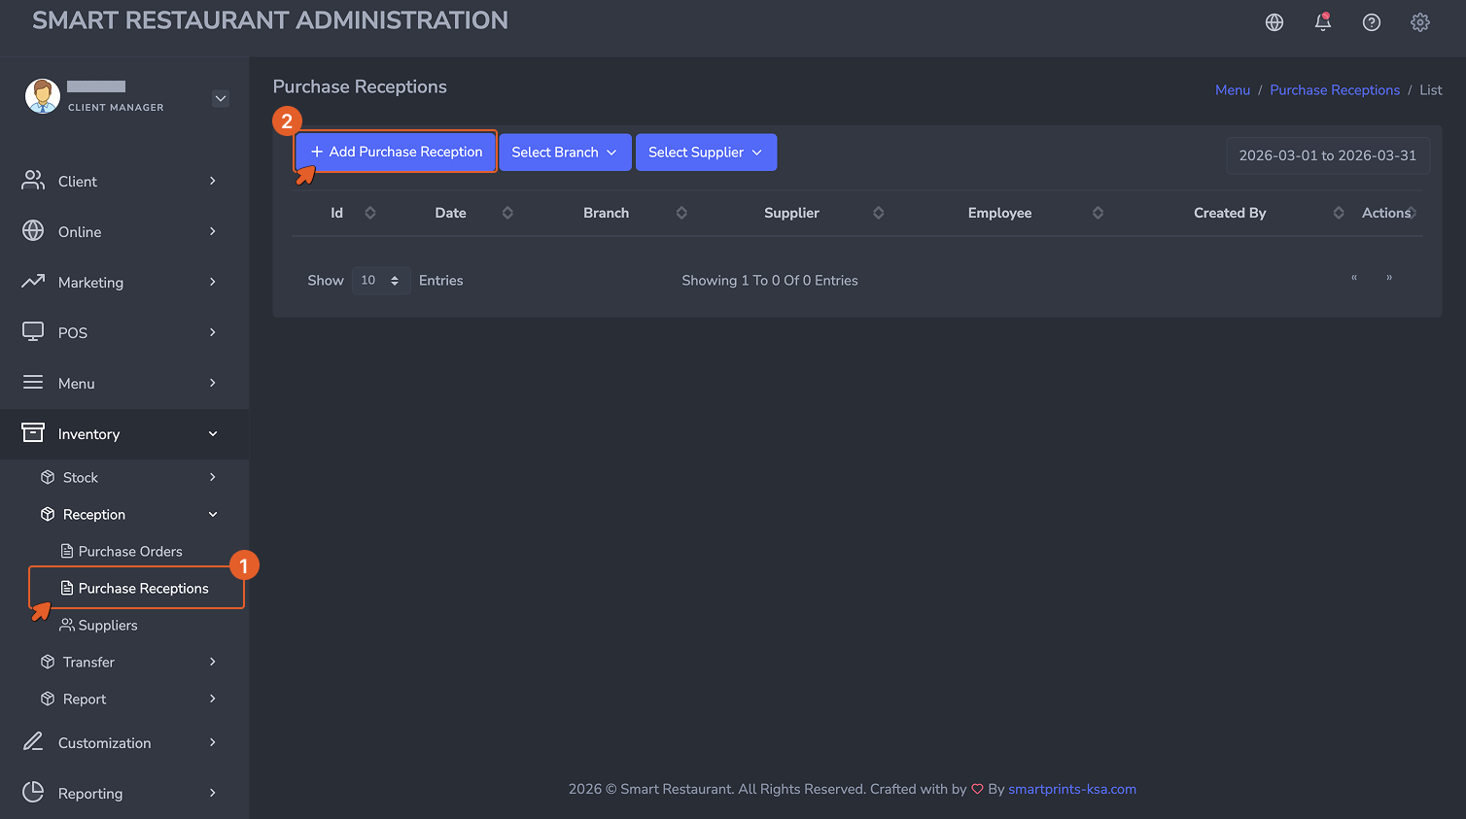The height and width of the screenshot is (819, 1466).
Task: Expand the POS menu chevron
Action: pyautogui.click(x=213, y=332)
